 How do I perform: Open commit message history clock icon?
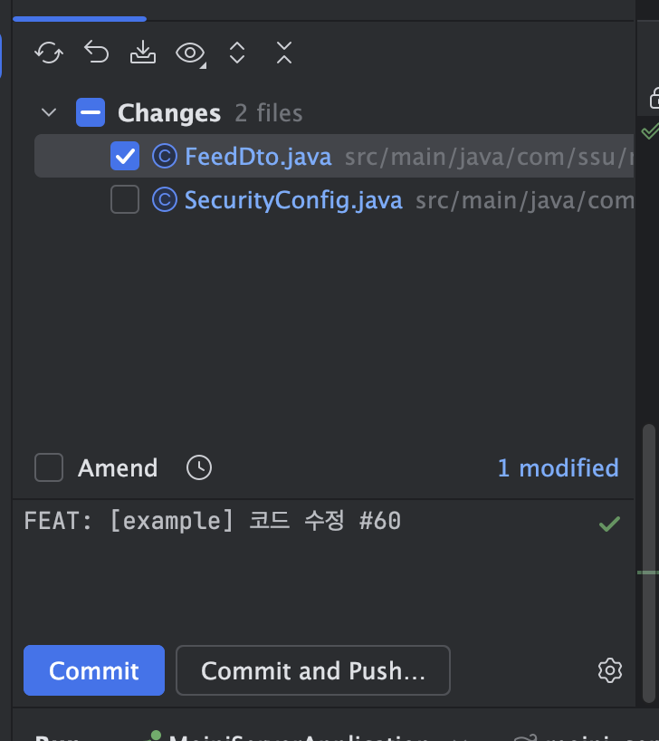(x=199, y=467)
